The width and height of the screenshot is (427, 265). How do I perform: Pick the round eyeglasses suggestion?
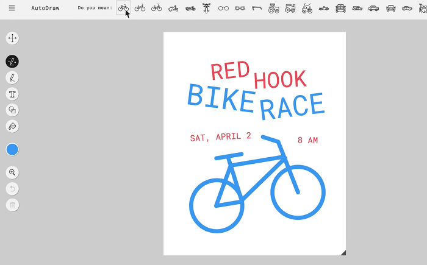(223, 9)
